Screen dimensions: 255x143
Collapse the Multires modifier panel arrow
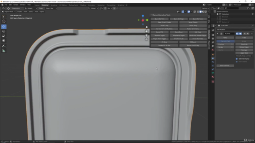(218, 34)
